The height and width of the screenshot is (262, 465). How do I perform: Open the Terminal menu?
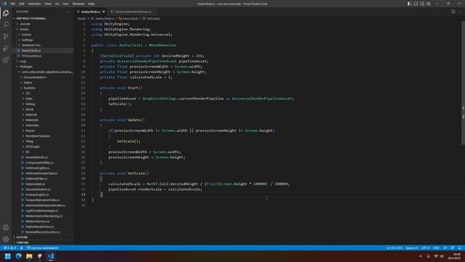point(78,4)
